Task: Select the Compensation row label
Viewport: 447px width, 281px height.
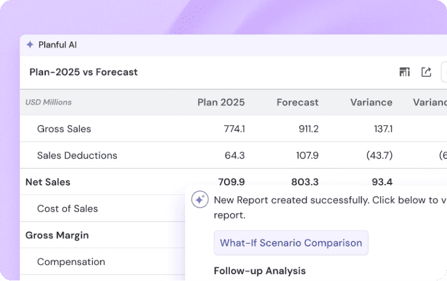Action: coord(71,262)
